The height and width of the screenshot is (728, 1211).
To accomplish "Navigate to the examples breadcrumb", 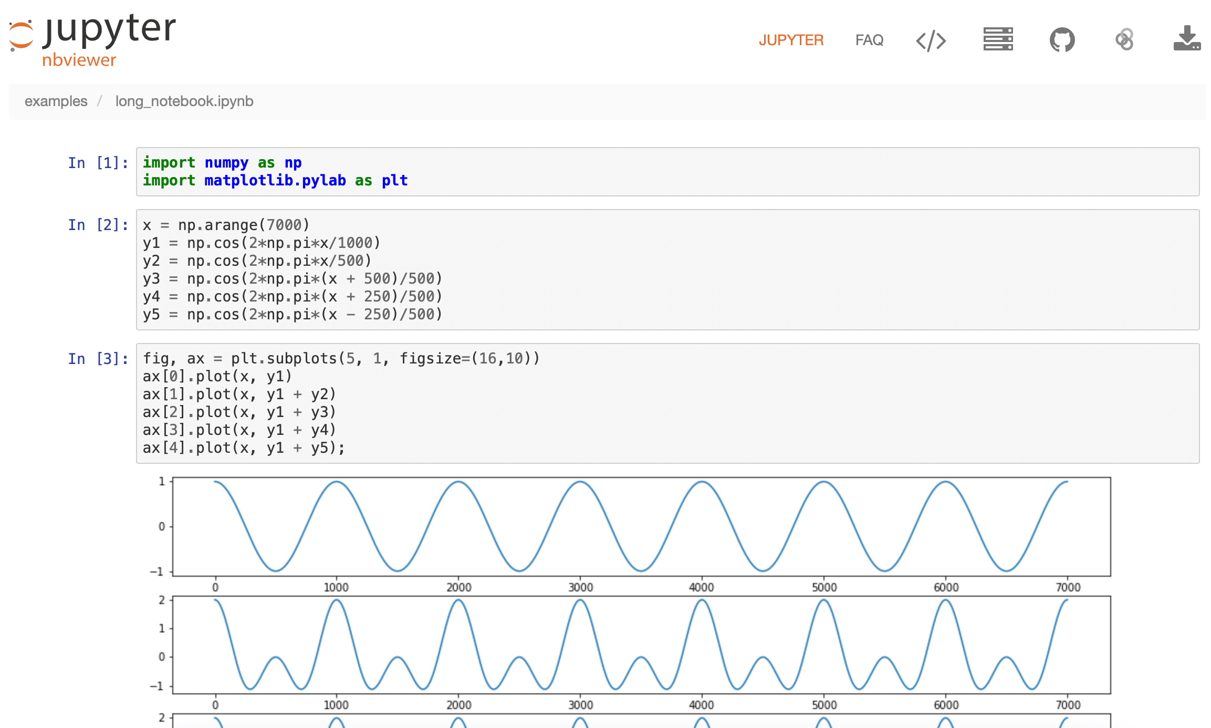I will [55, 101].
